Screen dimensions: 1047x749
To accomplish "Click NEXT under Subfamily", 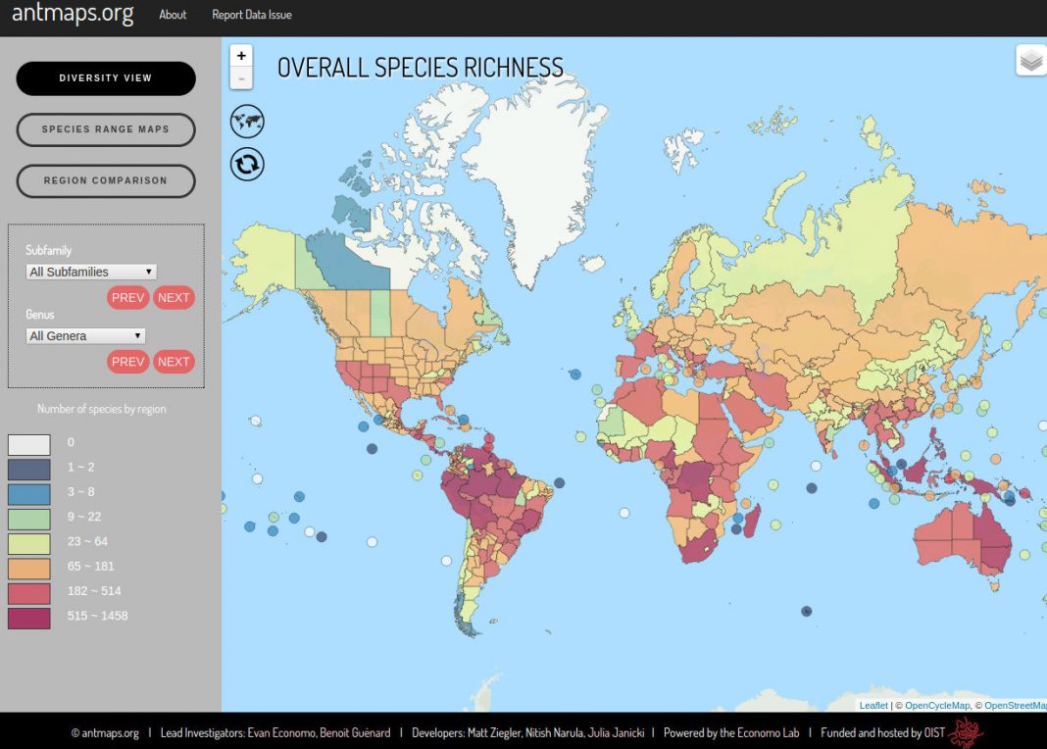I will (174, 298).
